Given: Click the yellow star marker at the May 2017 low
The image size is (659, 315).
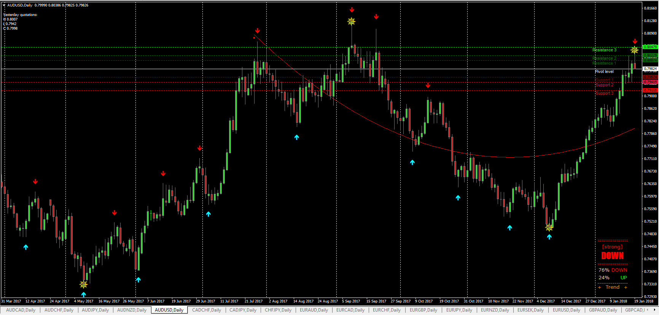Looking at the screenshot, I should pos(83,284).
